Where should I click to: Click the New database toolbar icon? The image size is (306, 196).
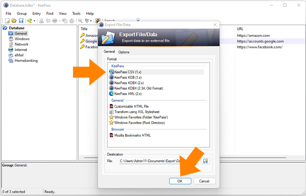[7, 21]
